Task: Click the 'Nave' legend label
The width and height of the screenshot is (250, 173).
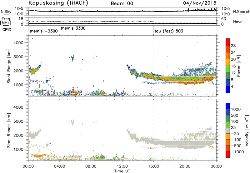Action: pos(238,22)
